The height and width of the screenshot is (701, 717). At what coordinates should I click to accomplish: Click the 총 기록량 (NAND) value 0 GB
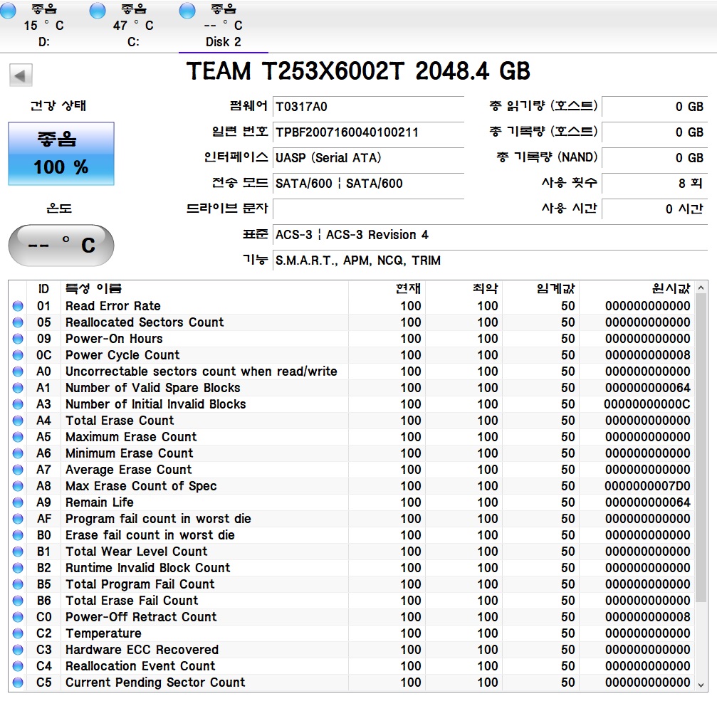tap(654, 158)
